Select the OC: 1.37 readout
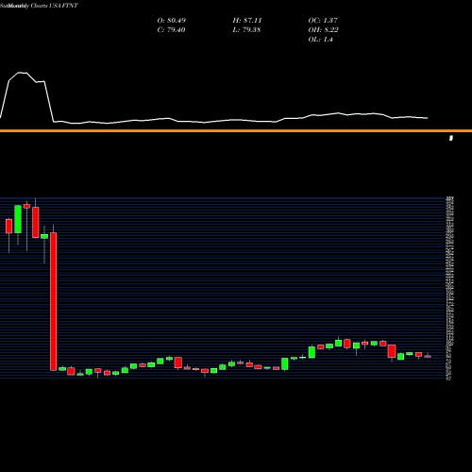Screen dimensions: 472x472 coord(323,21)
